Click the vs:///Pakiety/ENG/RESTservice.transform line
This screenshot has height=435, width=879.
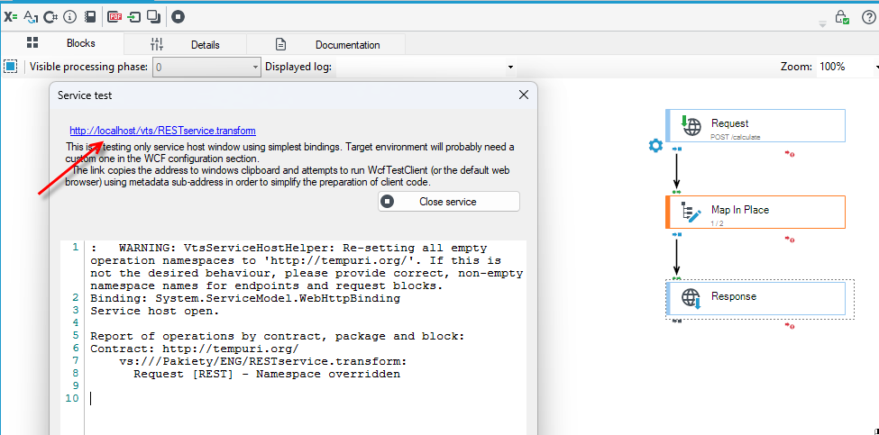point(263,362)
